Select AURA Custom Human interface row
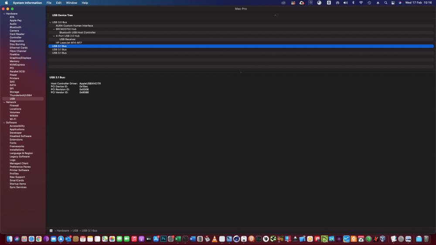The width and height of the screenshot is (436, 245). tap(241, 26)
